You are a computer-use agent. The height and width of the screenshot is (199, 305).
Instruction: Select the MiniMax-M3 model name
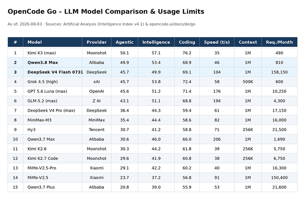click(x=39, y=120)
